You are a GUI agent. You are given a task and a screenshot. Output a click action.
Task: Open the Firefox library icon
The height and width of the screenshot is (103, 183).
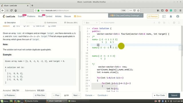coord(158,11)
